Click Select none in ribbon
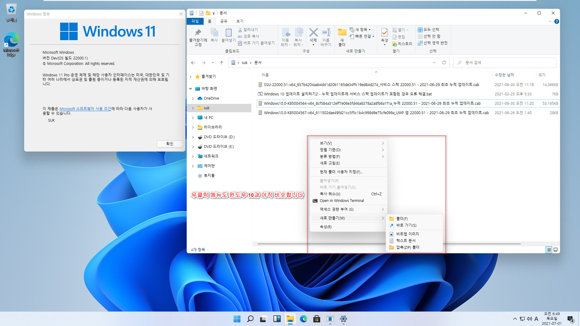Screen dimensions: 580x326 pyautogui.click(x=429, y=36)
